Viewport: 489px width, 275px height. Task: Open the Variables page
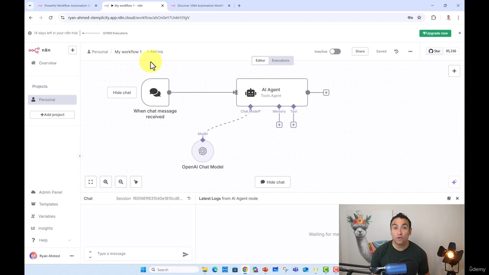point(47,216)
